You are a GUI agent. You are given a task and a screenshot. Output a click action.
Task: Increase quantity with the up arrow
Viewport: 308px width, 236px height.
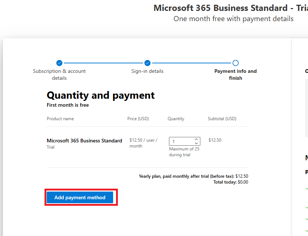pos(196,139)
